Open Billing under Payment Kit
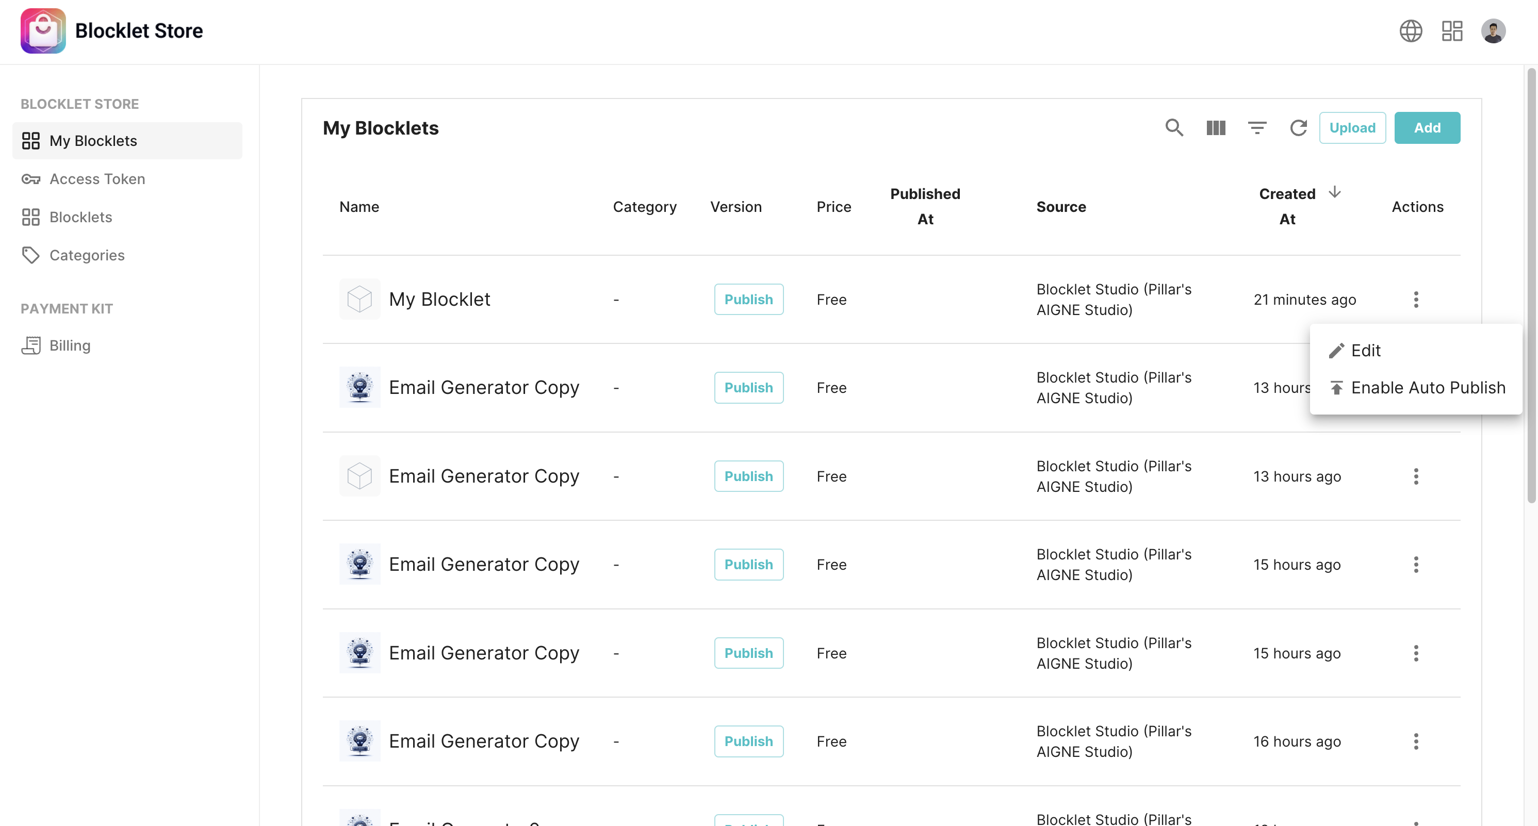Image resolution: width=1538 pixels, height=826 pixels. [70, 345]
